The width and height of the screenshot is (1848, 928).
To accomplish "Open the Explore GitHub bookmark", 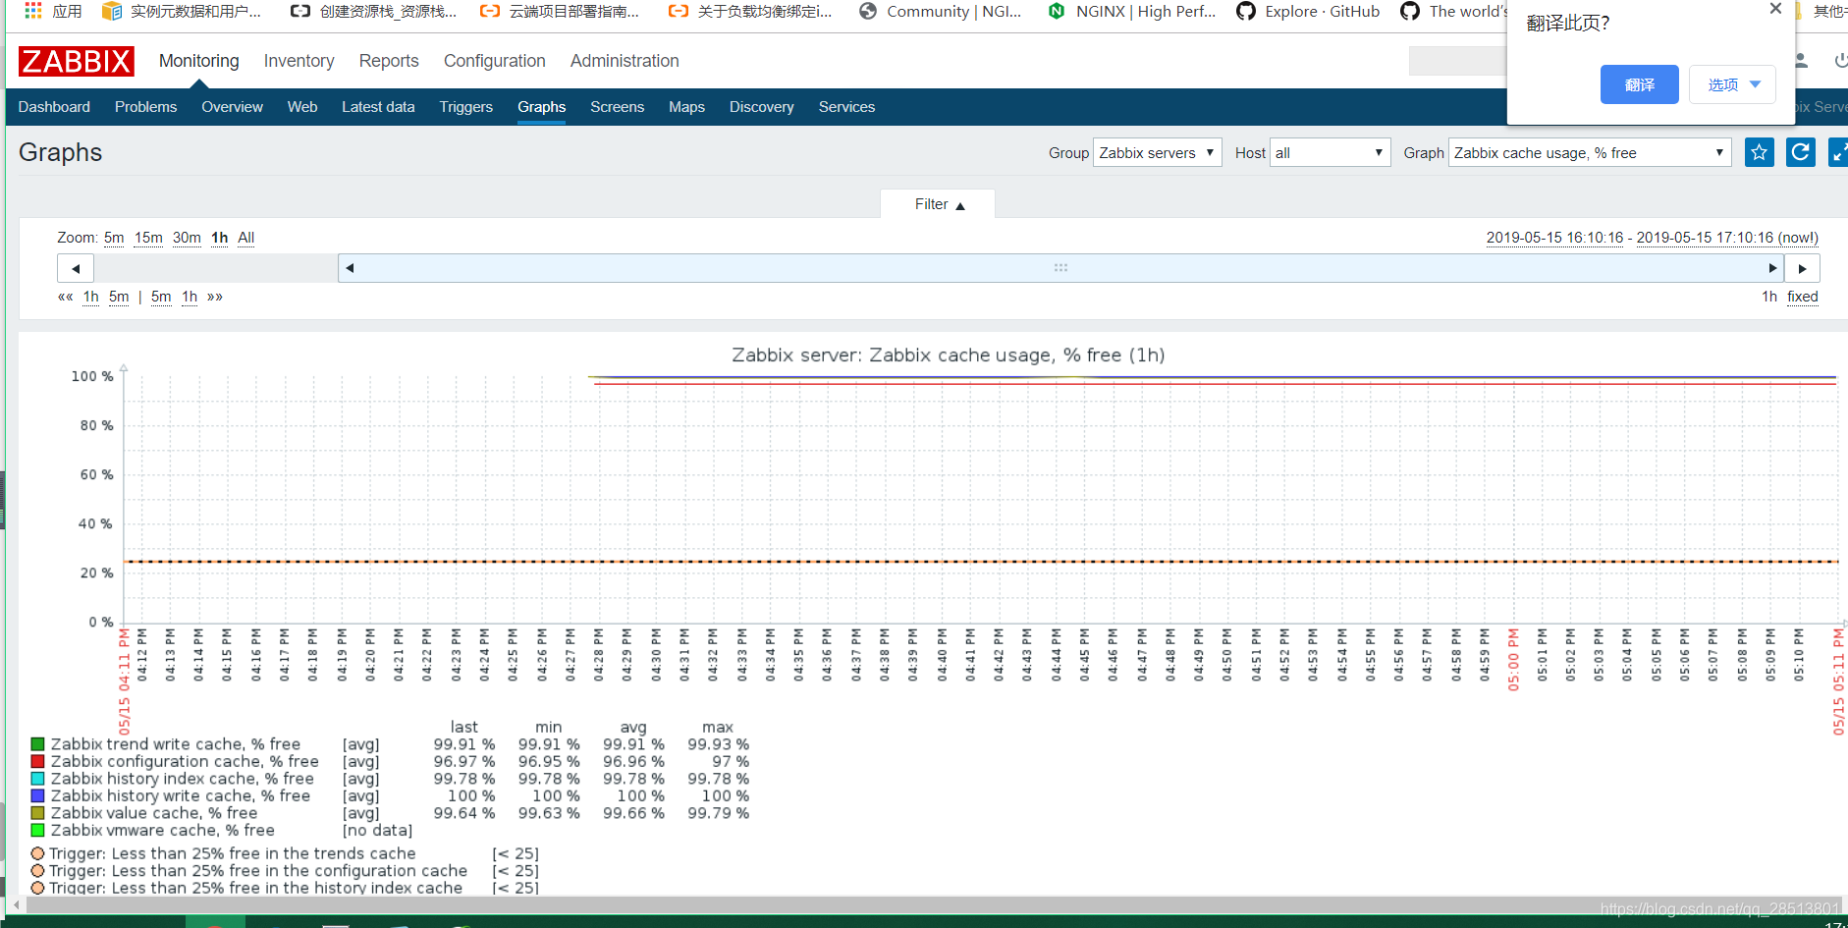I will (x=1308, y=12).
